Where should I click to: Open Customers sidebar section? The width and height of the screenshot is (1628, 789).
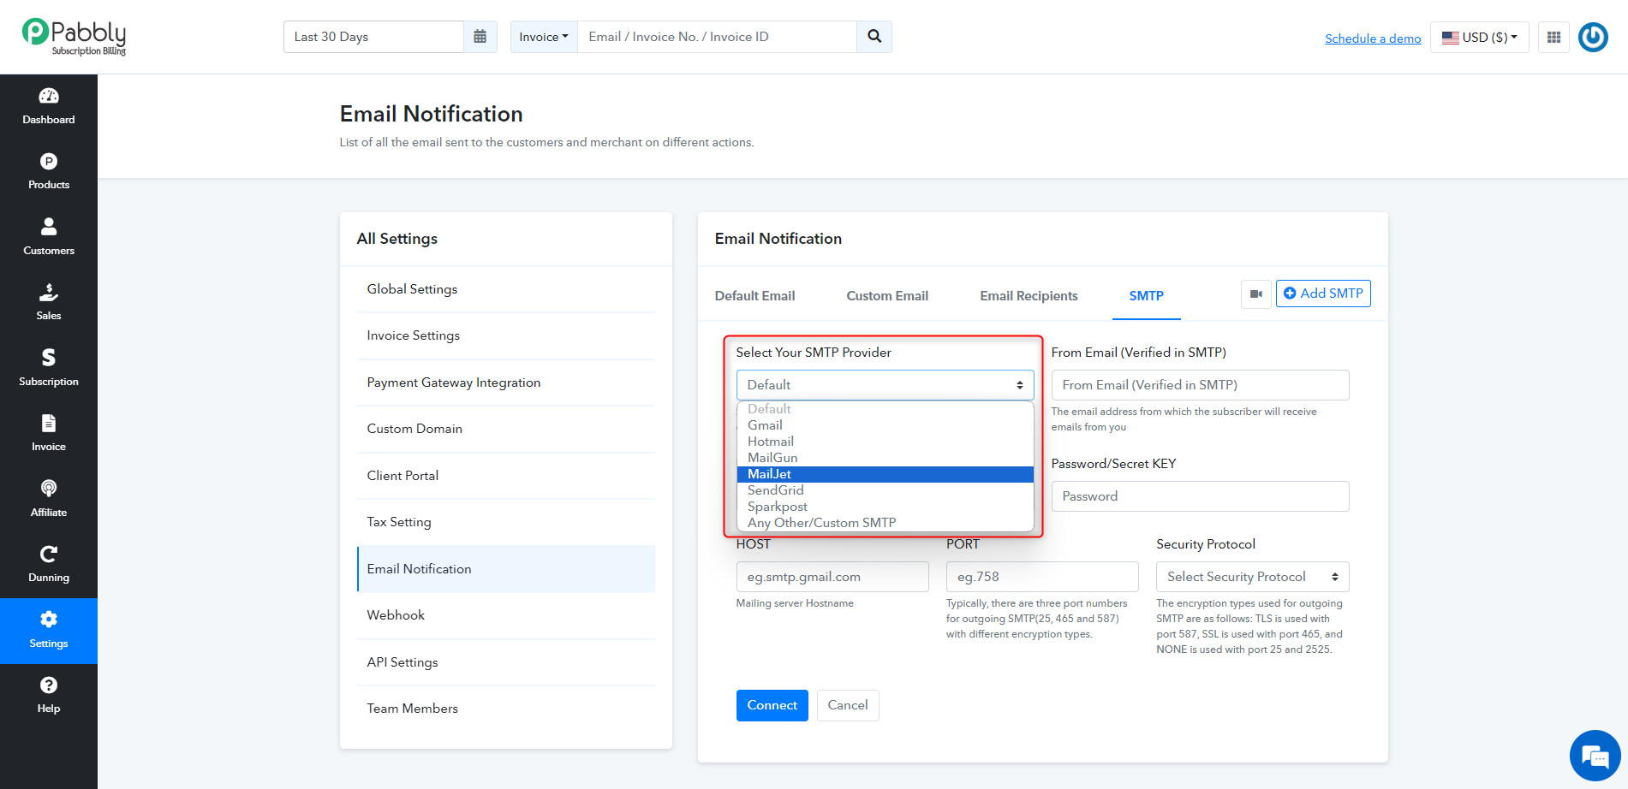pyautogui.click(x=49, y=238)
